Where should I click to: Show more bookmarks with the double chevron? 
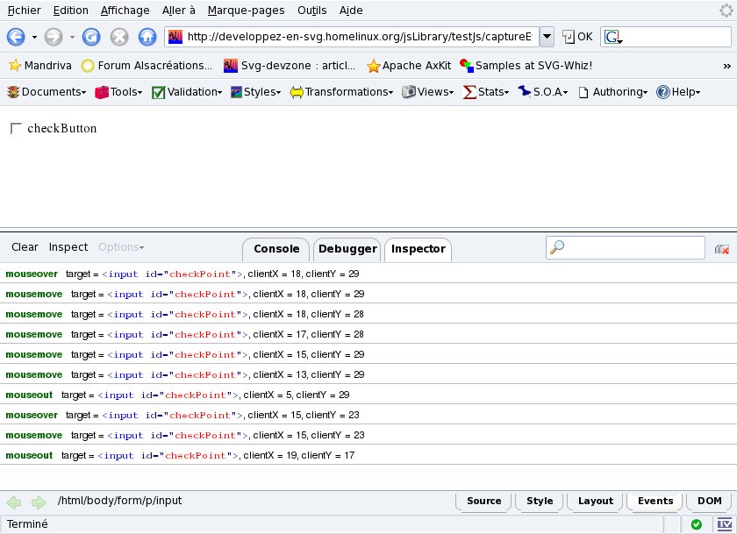[x=726, y=67]
